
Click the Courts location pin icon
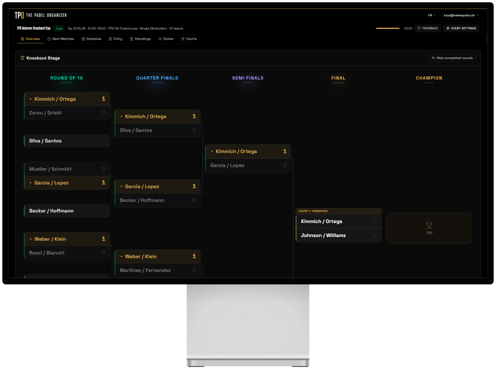[183, 39]
